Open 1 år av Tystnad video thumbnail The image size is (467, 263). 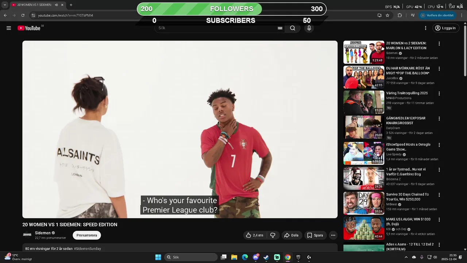click(364, 178)
